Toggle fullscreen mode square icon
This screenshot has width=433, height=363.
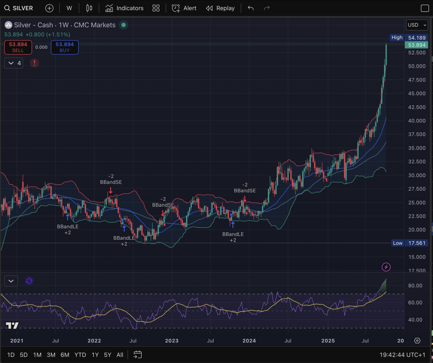click(x=425, y=8)
